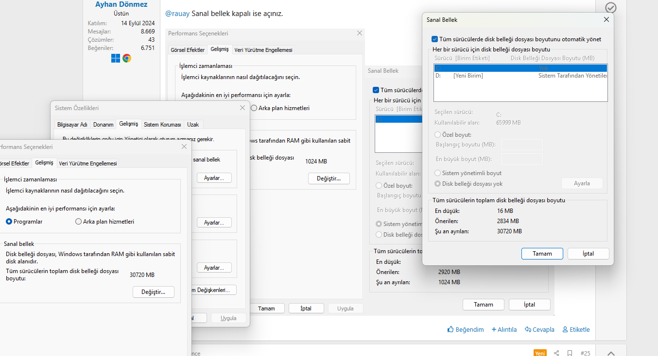The image size is (658, 356).
Task: Select drive 'C:' row showing 'Yok'
Action: [520, 68]
